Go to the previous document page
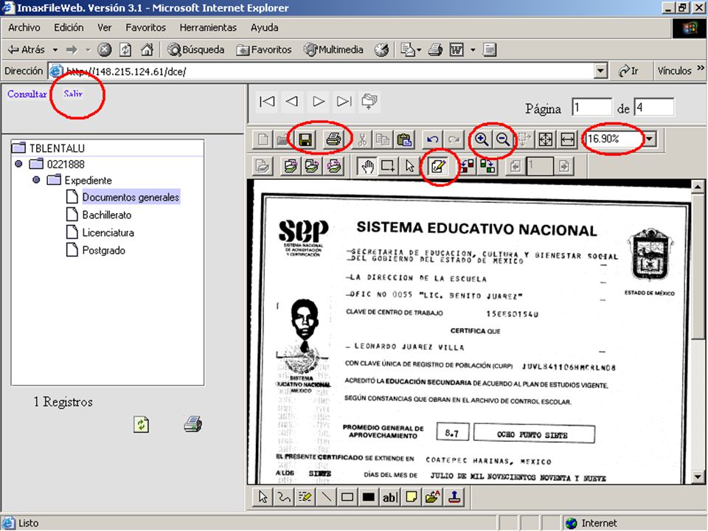The image size is (708, 531). pyautogui.click(x=292, y=102)
